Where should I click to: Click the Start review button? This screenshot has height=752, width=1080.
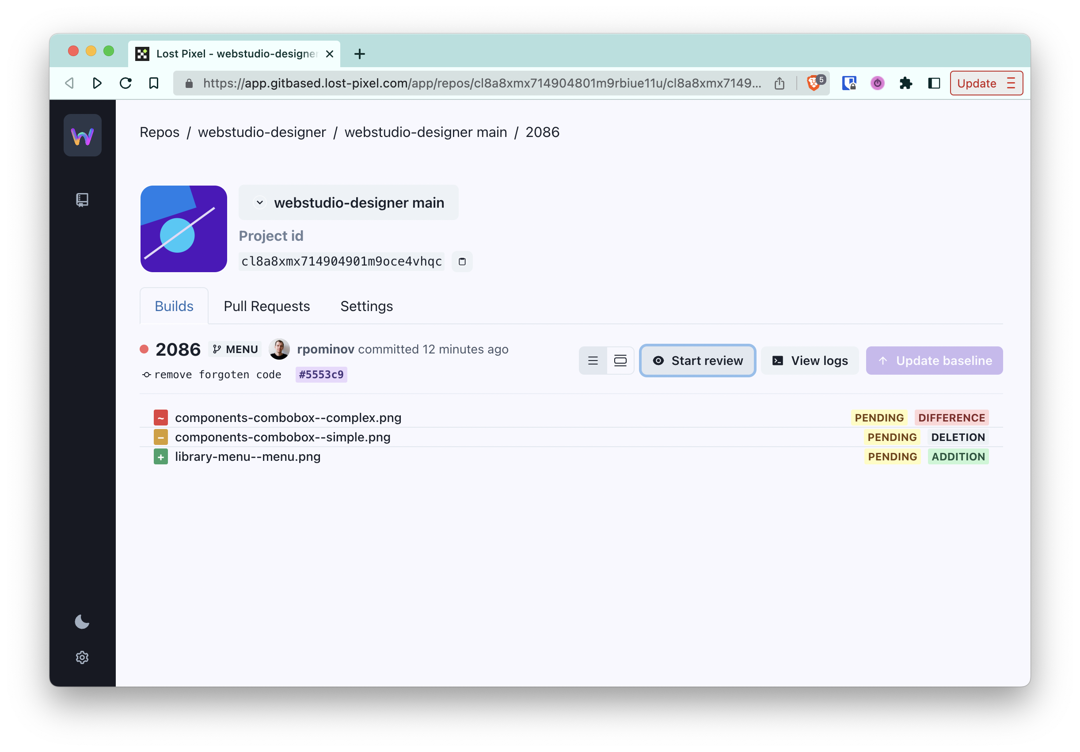tap(698, 361)
